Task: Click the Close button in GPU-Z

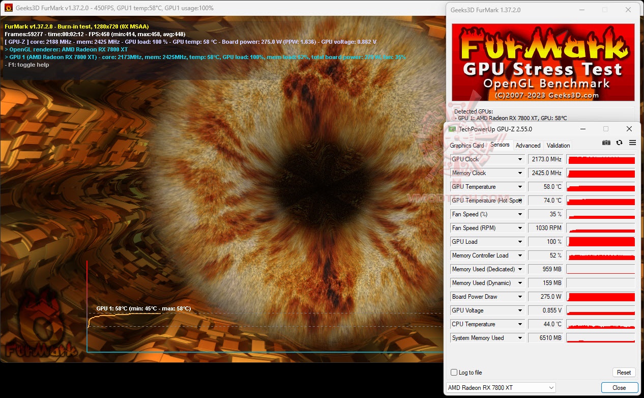Action: click(x=619, y=387)
